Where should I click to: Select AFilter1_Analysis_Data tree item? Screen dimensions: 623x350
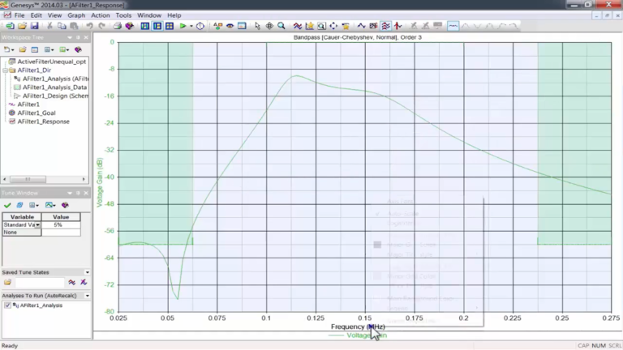pos(54,87)
